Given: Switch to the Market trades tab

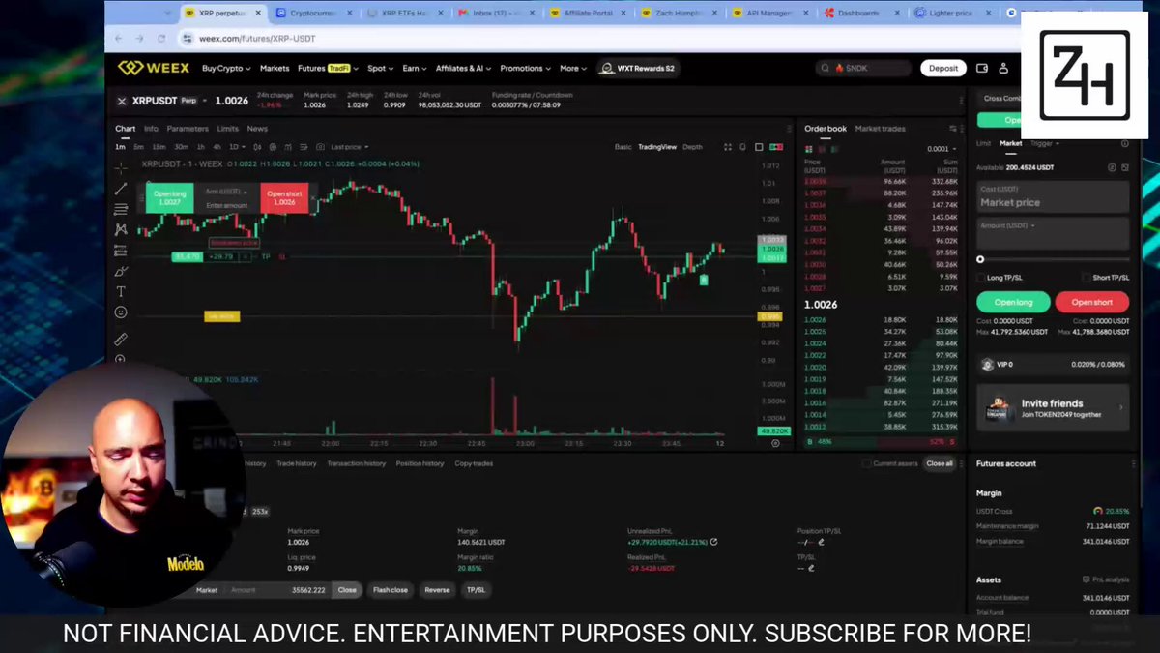Looking at the screenshot, I should [x=880, y=129].
